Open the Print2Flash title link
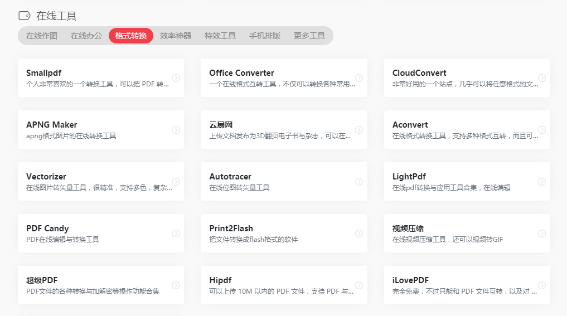 231,229
